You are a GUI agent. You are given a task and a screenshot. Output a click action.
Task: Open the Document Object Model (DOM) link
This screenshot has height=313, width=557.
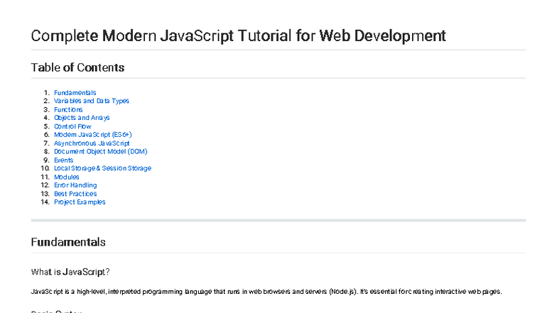click(101, 152)
